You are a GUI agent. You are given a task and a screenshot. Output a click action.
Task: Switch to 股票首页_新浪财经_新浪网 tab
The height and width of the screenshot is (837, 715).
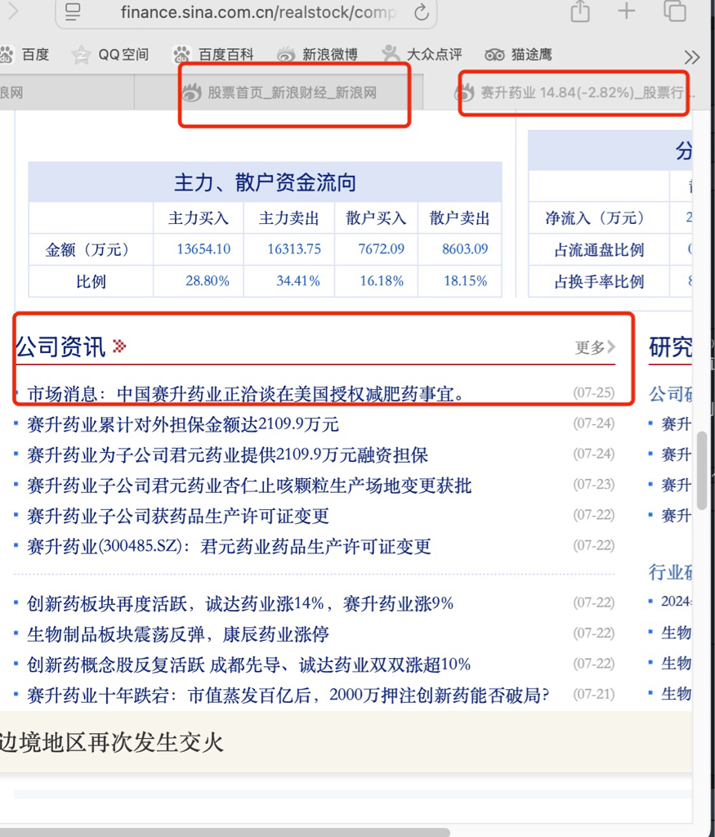pos(279,93)
